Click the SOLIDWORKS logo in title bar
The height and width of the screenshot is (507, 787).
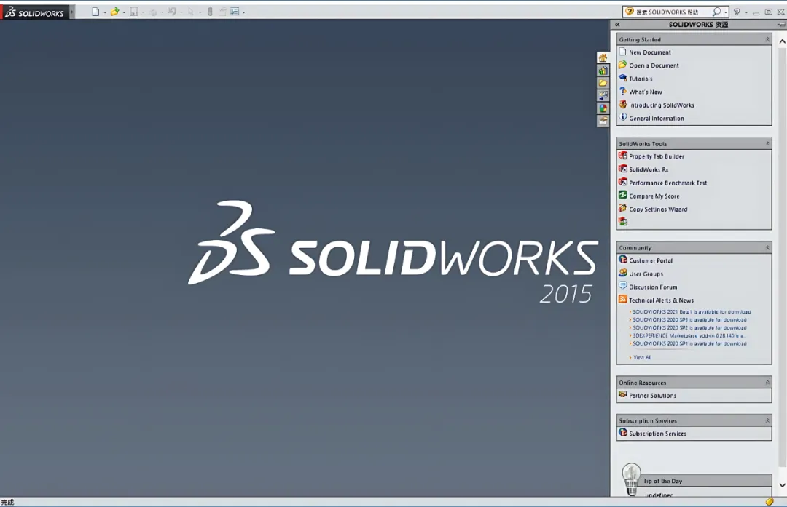pyautogui.click(x=35, y=12)
